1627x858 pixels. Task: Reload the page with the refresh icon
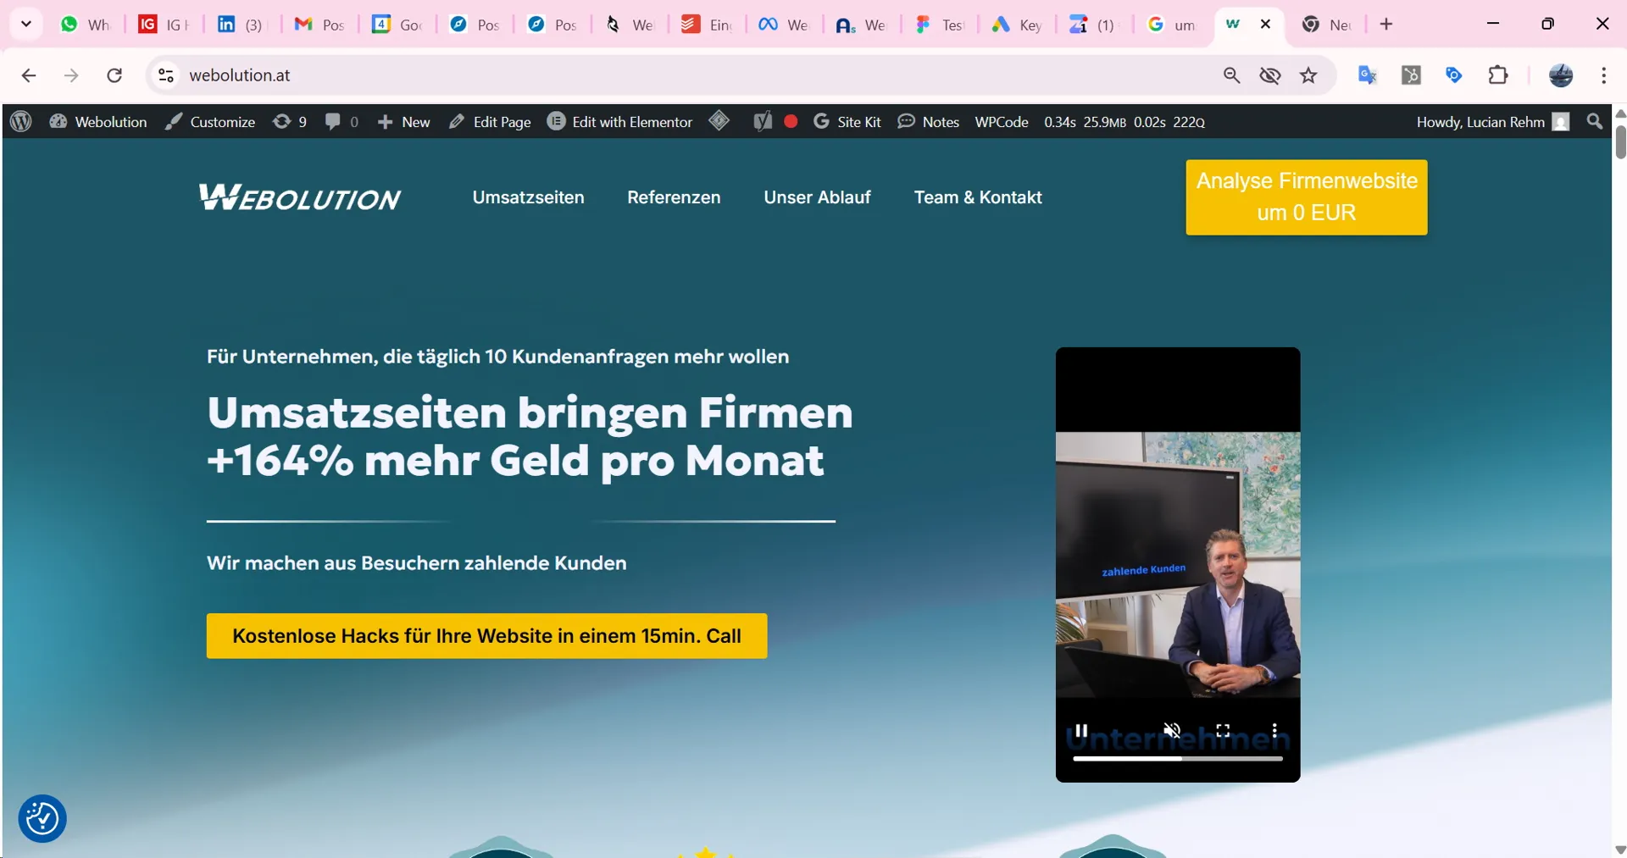[x=114, y=75]
